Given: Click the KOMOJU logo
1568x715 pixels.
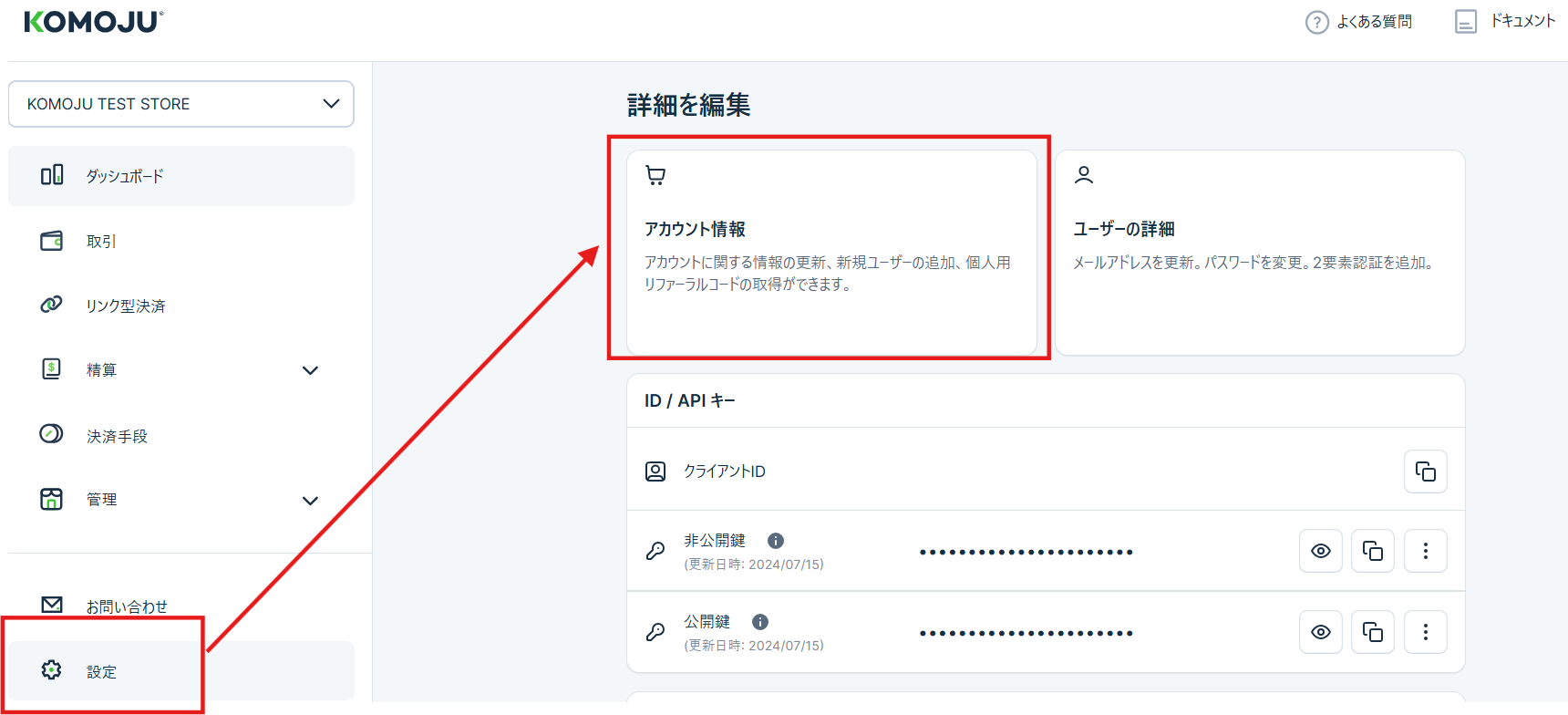Looking at the screenshot, I should (x=93, y=22).
